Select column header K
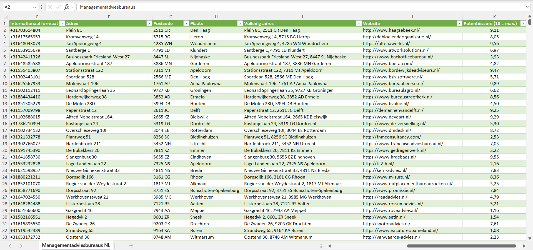This screenshot has height=250, width=533. (x=494, y=17)
